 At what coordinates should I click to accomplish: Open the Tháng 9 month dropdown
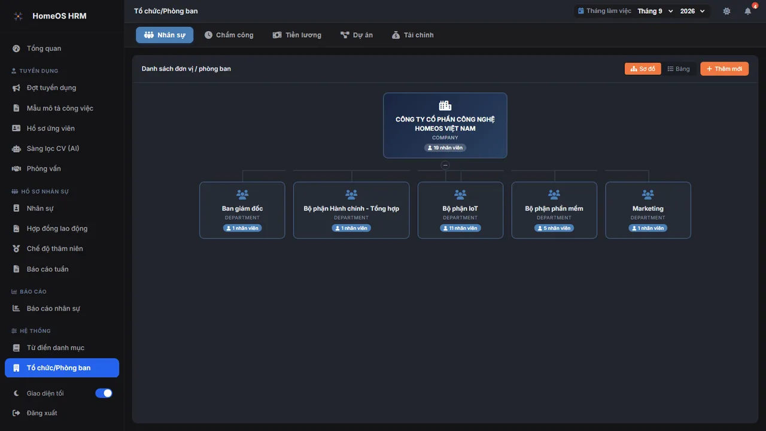(x=655, y=11)
